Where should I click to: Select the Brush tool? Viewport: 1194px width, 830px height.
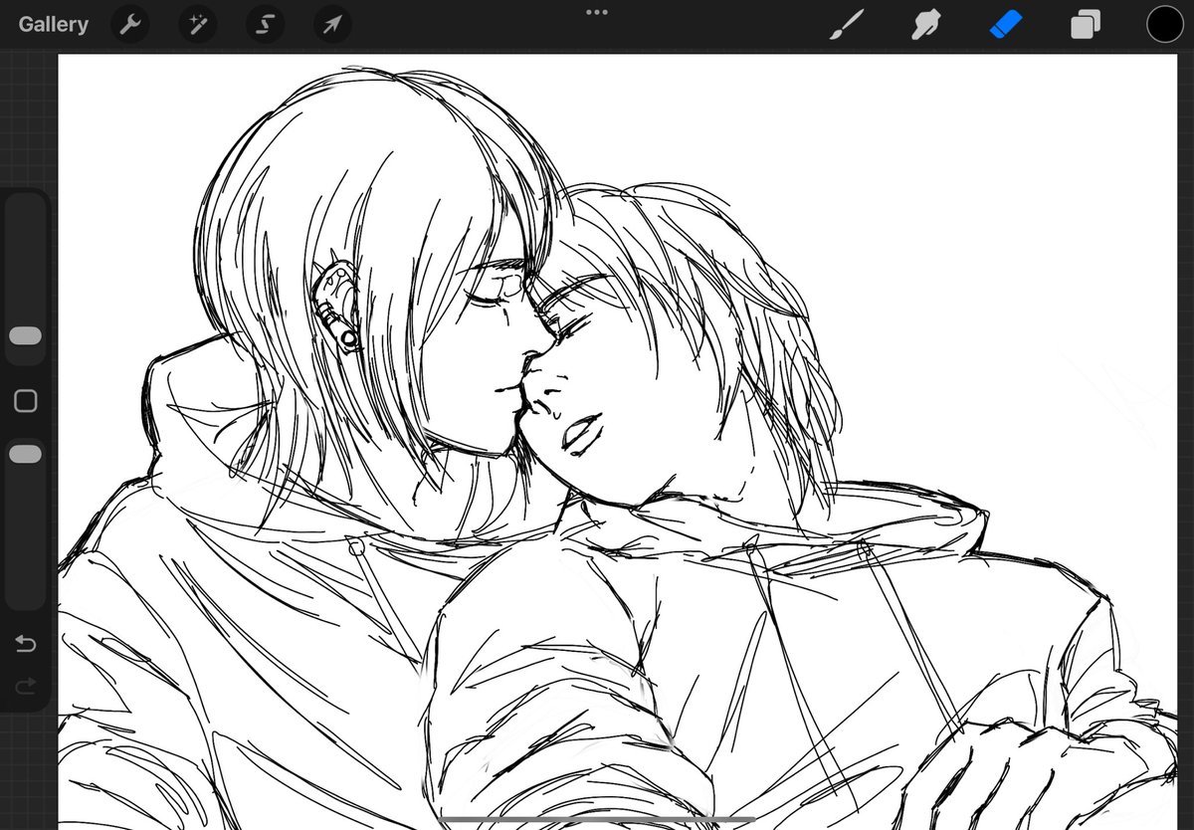[x=845, y=25]
